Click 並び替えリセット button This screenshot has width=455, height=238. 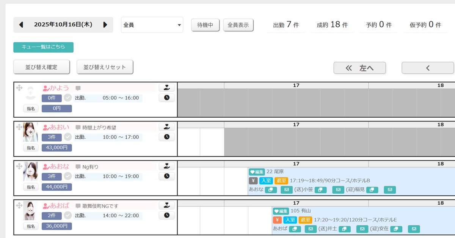coord(105,67)
